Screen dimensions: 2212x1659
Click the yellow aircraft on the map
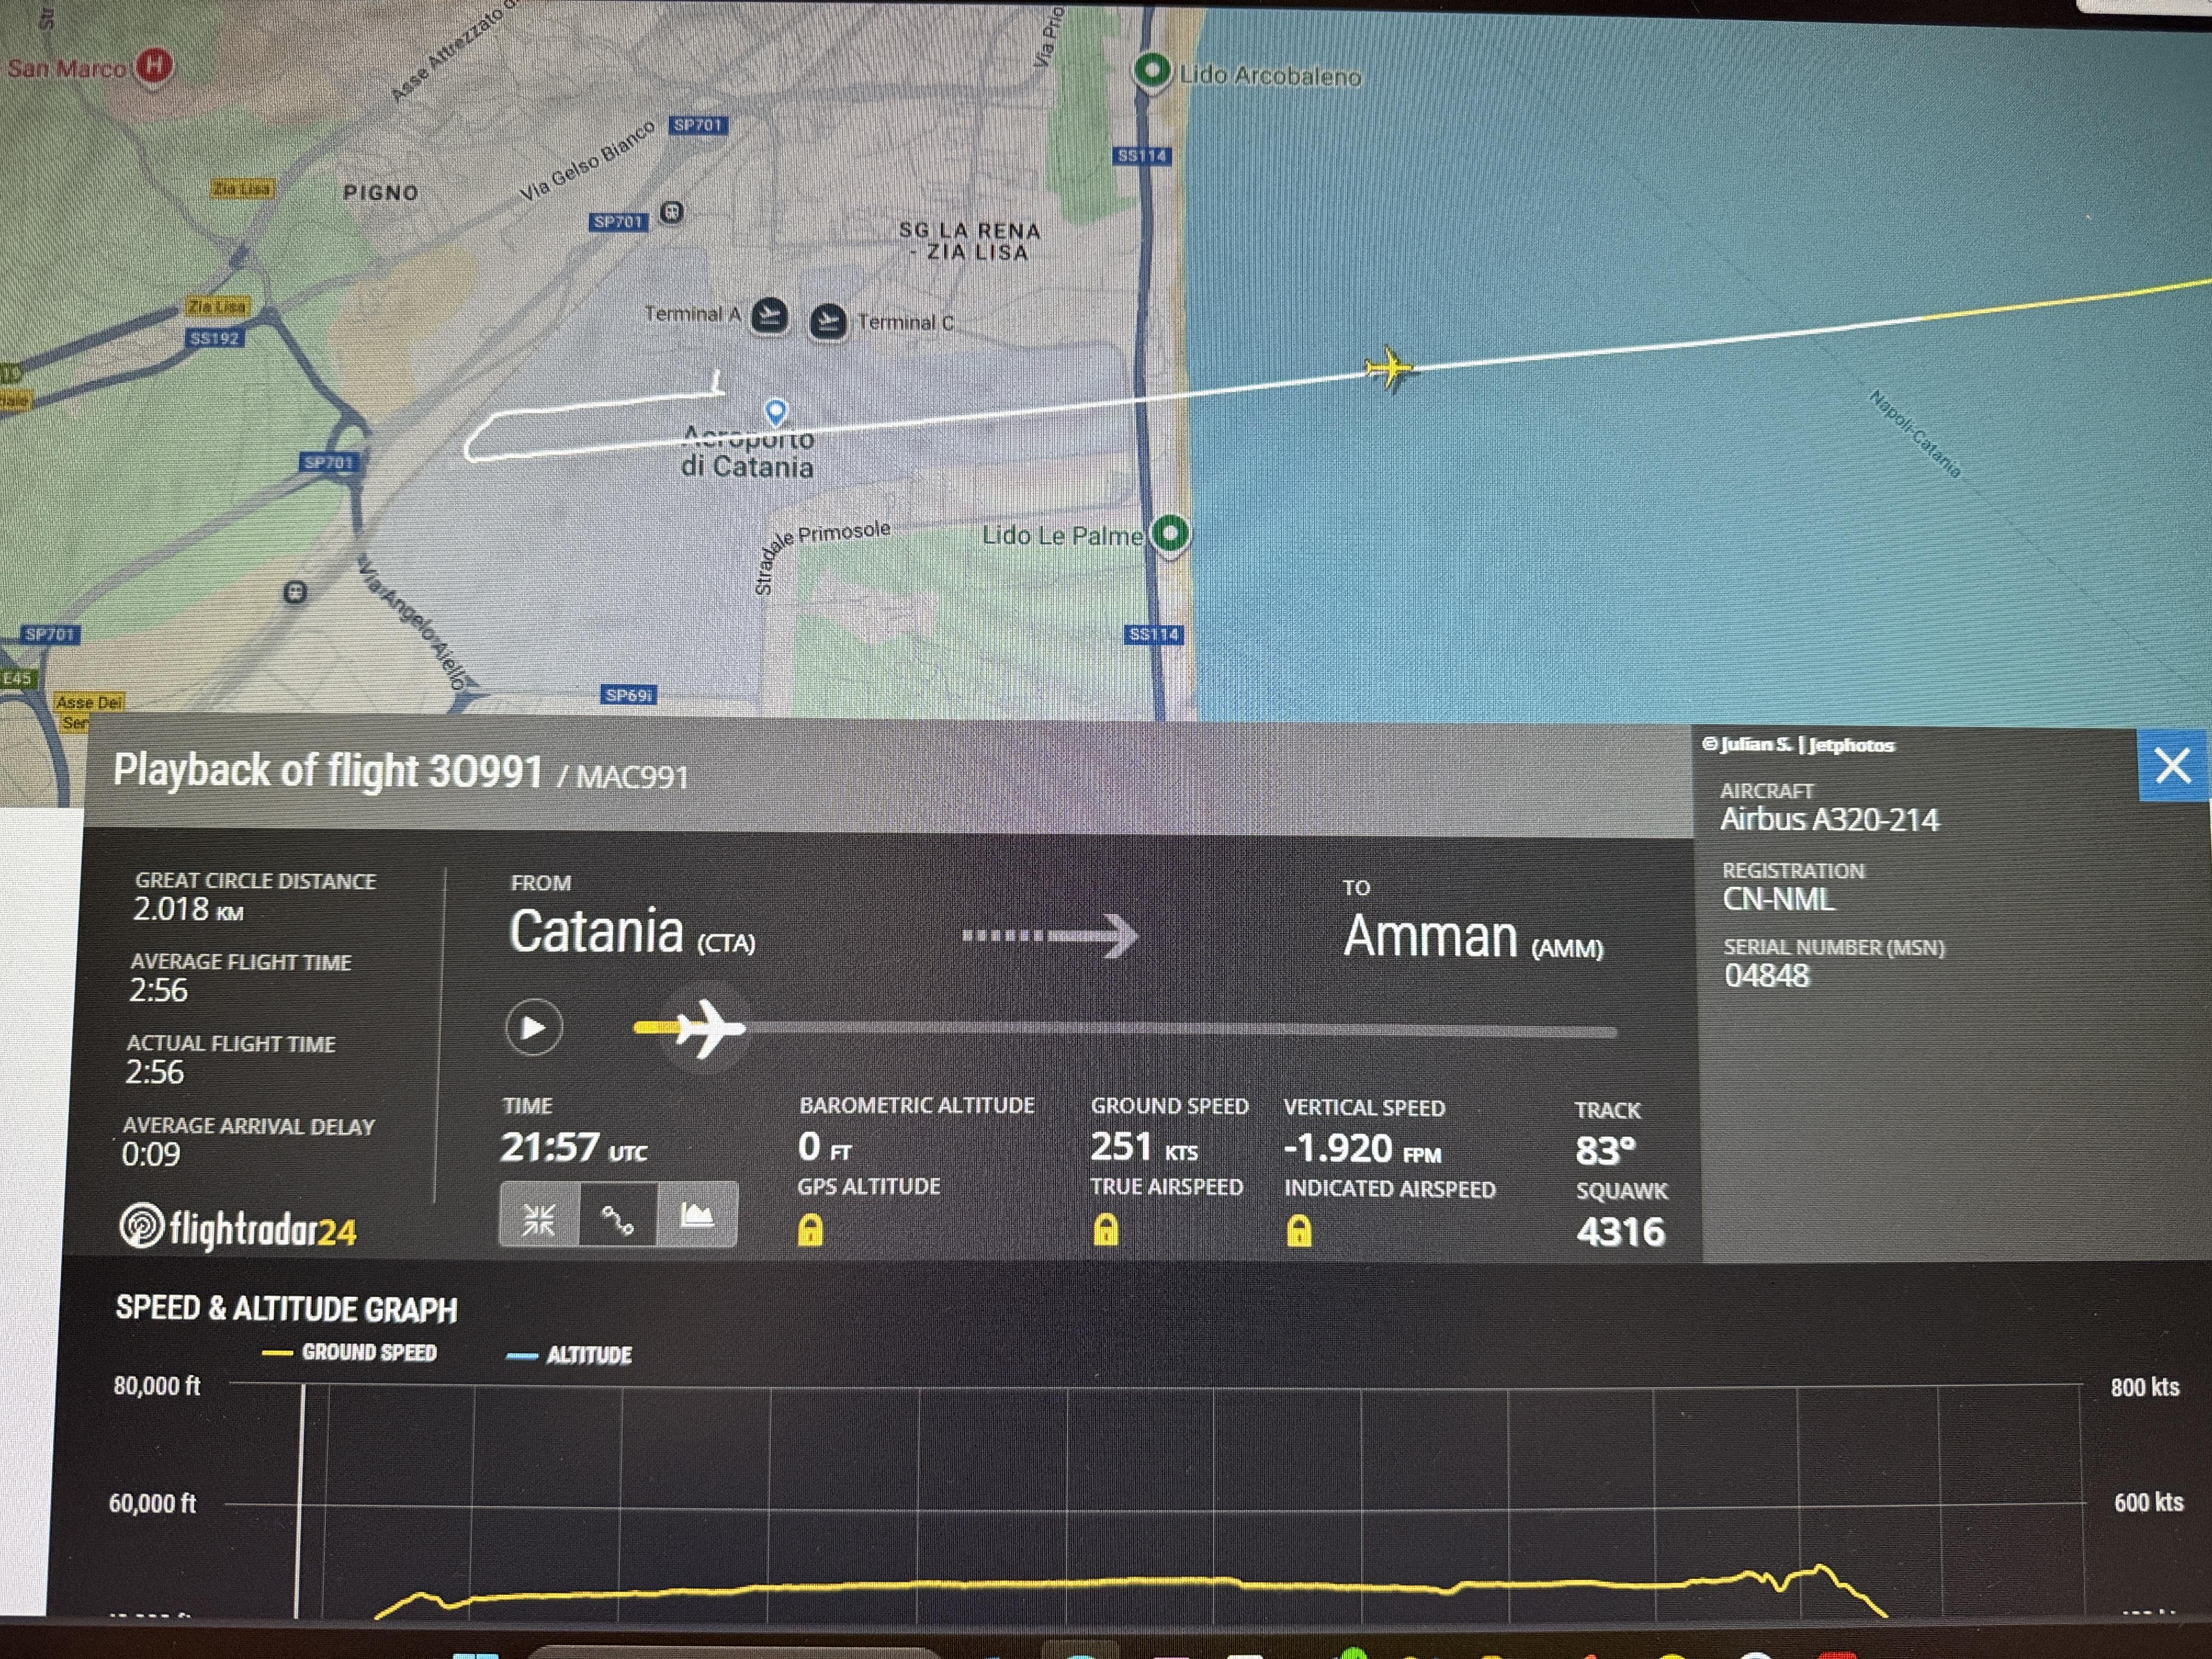[1389, 369]
